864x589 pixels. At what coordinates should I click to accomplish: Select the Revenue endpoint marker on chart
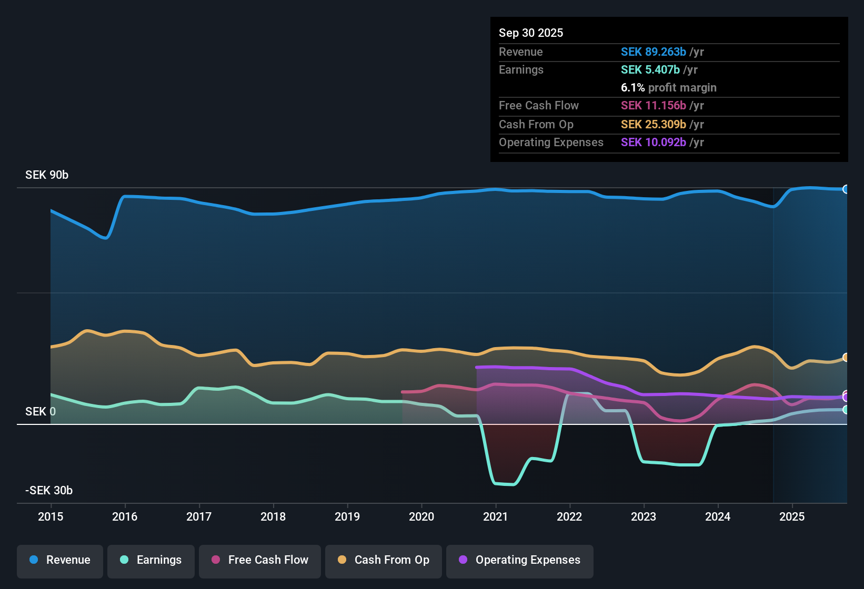pyautogui.click(x=846, y=189)
